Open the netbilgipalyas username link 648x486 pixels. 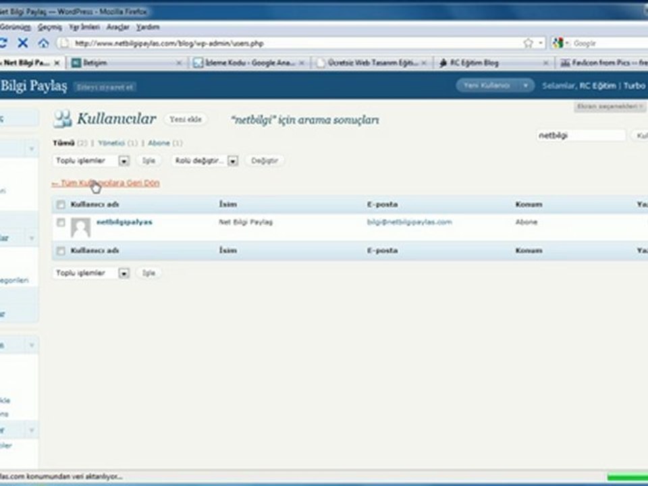pos(124,222)
